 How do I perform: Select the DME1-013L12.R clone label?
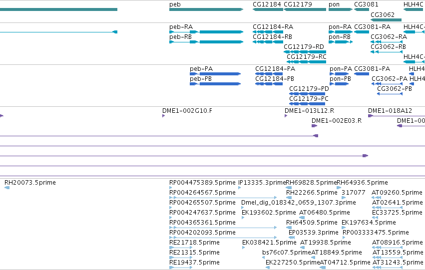coord(309,111)
